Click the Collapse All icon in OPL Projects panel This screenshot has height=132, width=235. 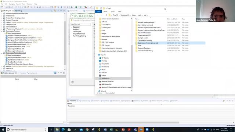coord(52,11)
